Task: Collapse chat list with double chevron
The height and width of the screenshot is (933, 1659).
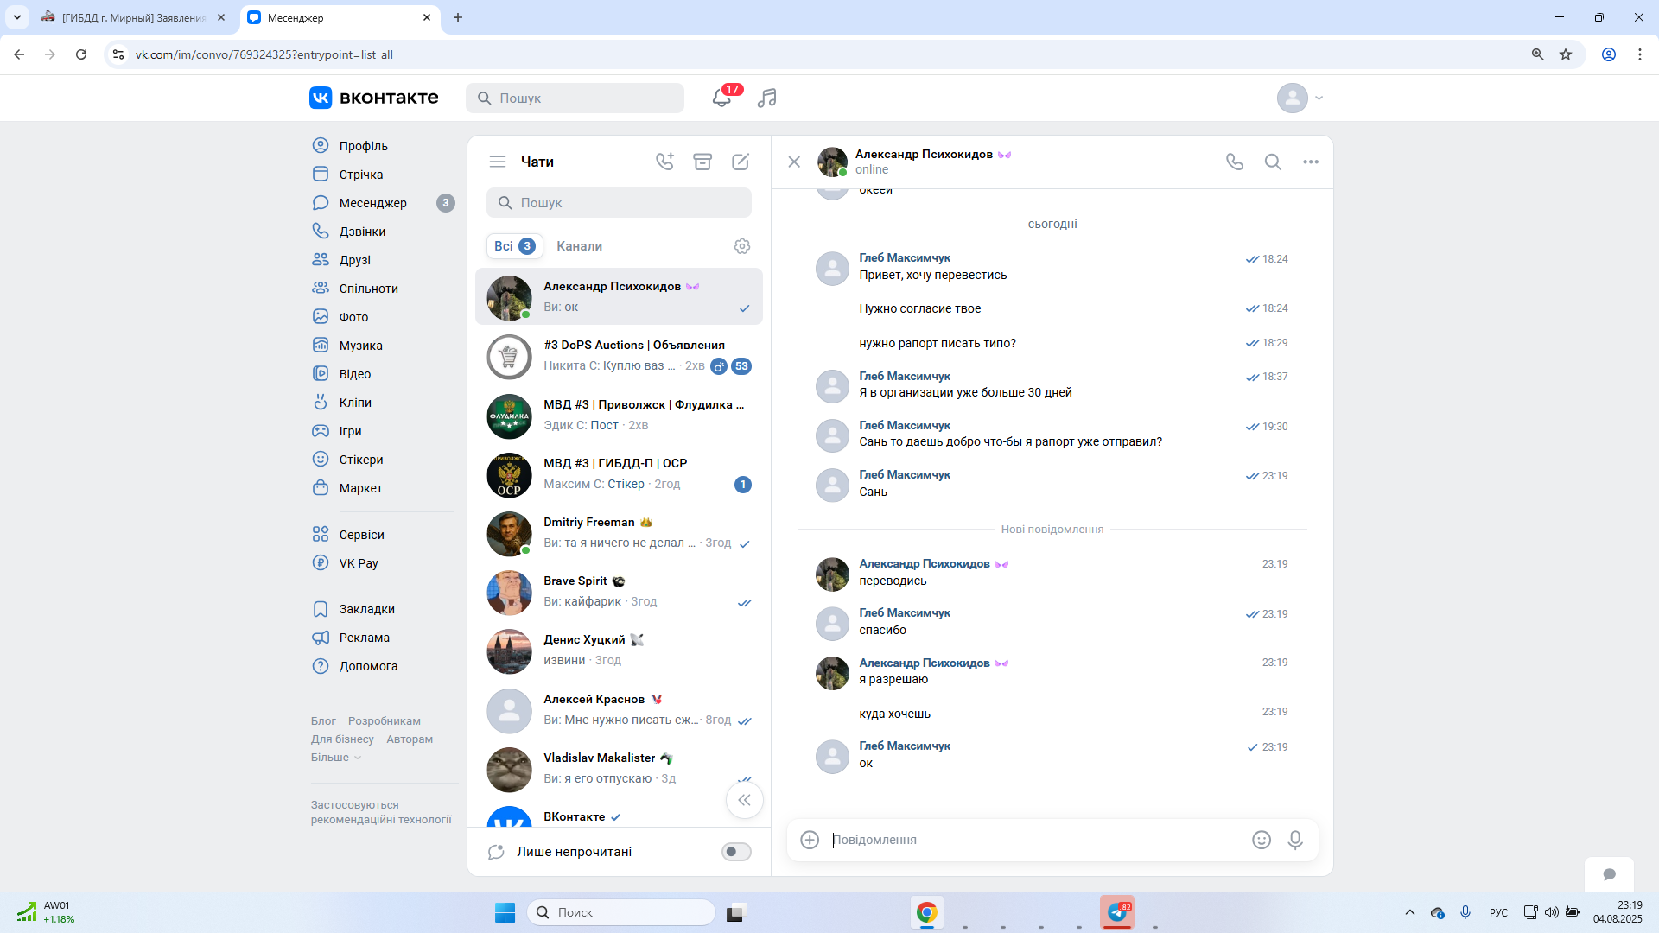Action: click(x=745, y=800)
